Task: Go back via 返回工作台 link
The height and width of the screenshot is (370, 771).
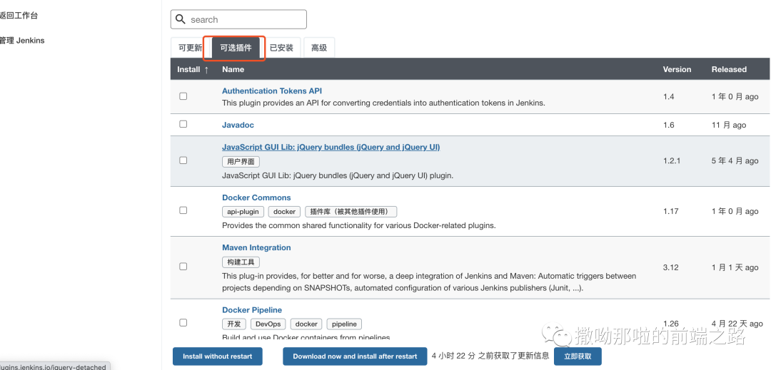Action: (19, 16)
